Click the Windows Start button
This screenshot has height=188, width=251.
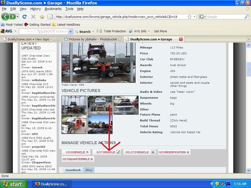tap(12, 184)
